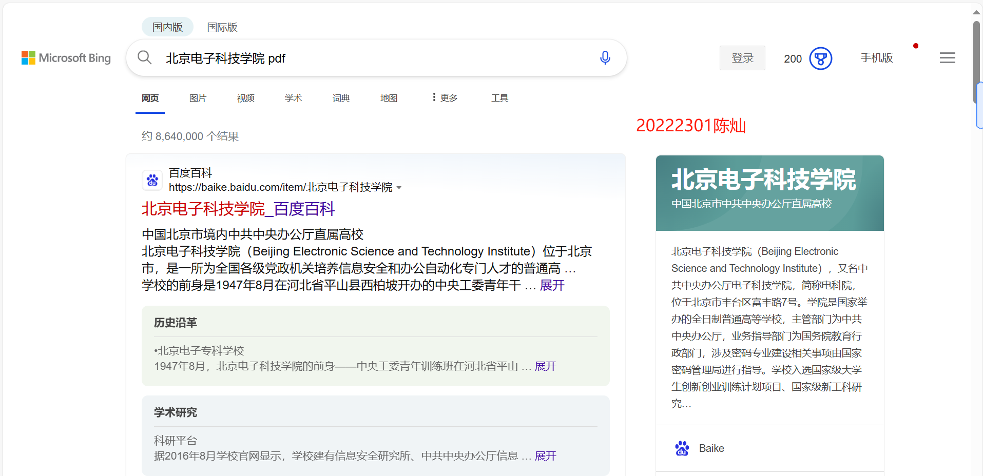Open the hamburger menu icon
This screenshot has height=476, width=983.
(947, 58)
